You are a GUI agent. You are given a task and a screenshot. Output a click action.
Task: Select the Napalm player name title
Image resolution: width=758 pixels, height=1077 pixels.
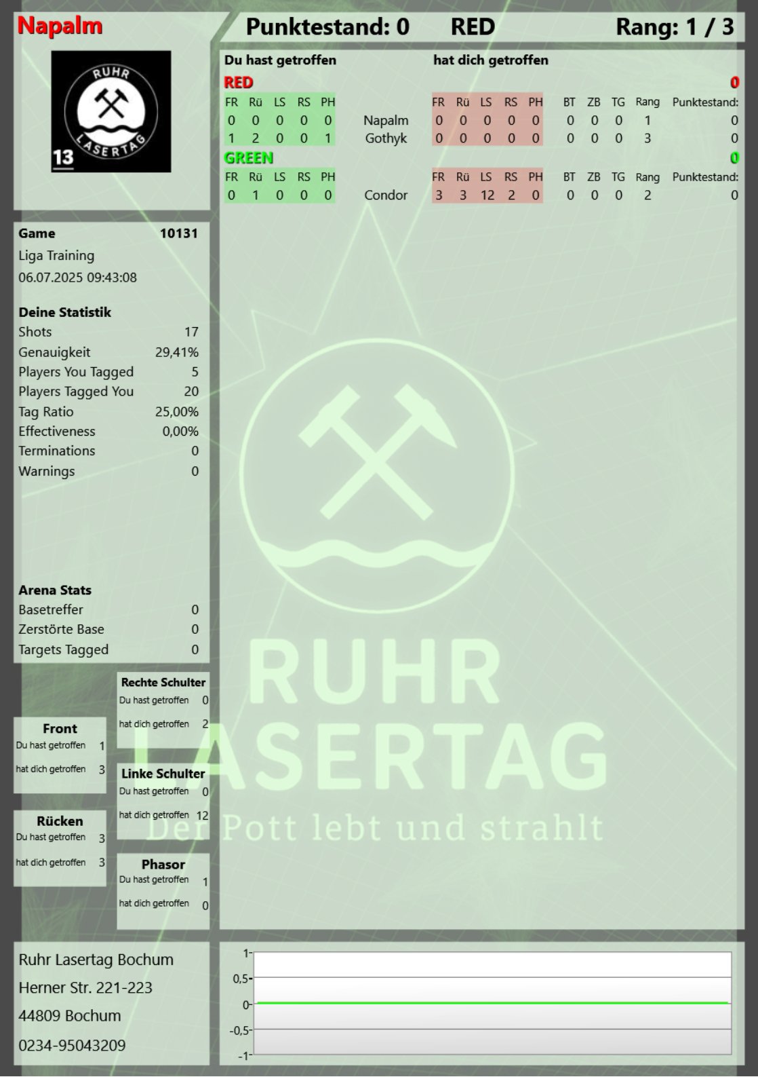tap(60, 26)
